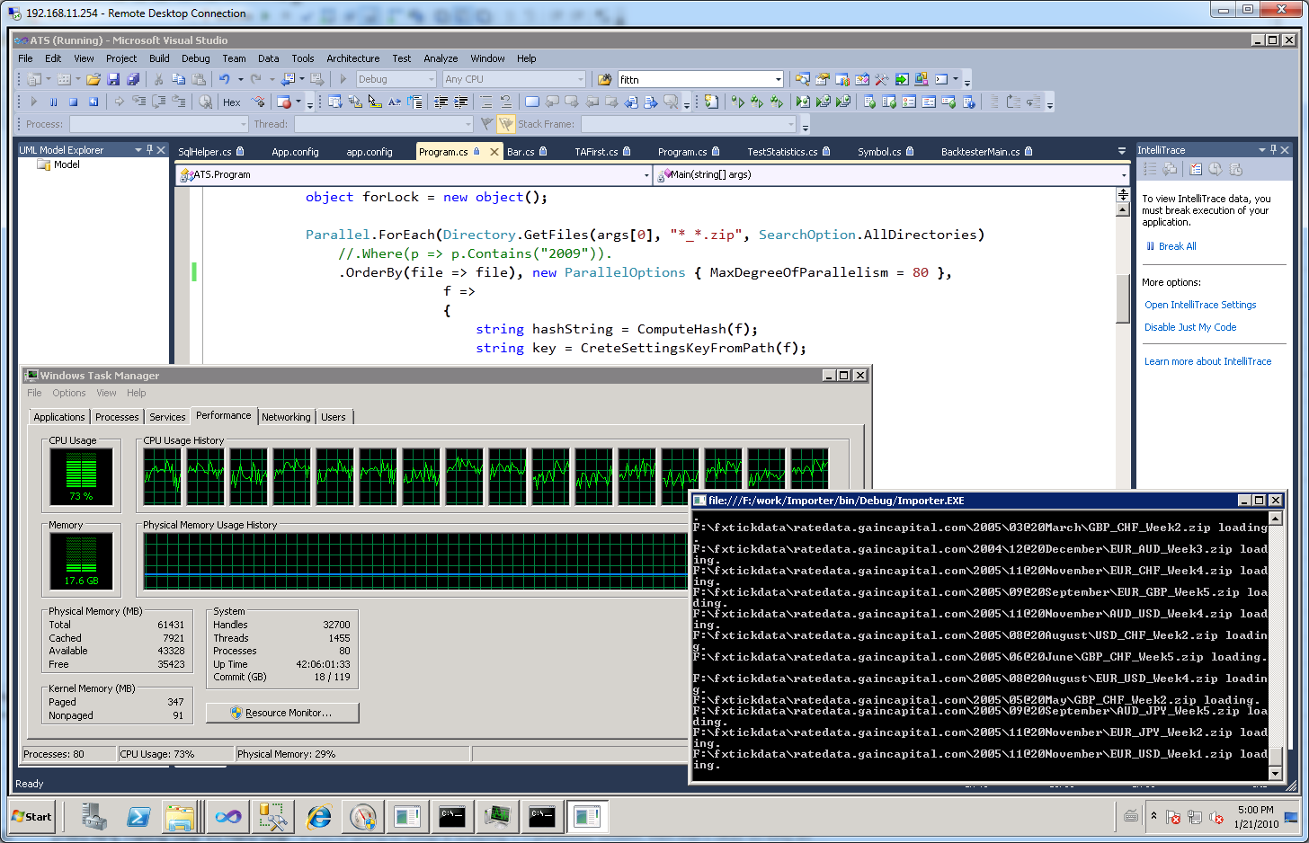Open Solution Explorer from the toolbar
Screen dimensions: 1309x843
click(803, 79)
